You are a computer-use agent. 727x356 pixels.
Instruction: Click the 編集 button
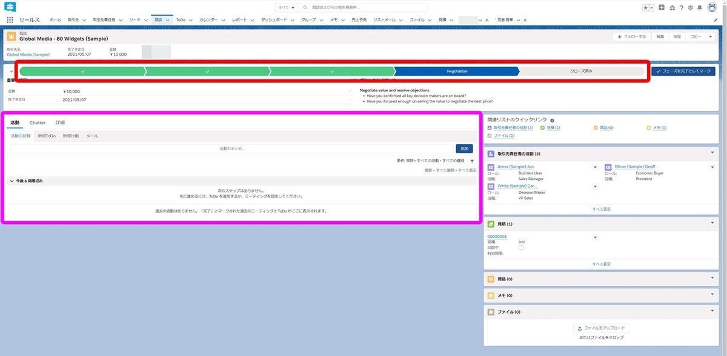[660, 37]
